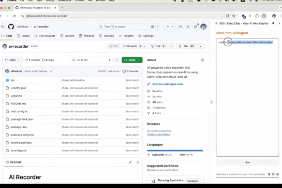Viewport: 282px width, 188px height.
Task: Click the Elmo webagent prompt text area
Action: 248,97
